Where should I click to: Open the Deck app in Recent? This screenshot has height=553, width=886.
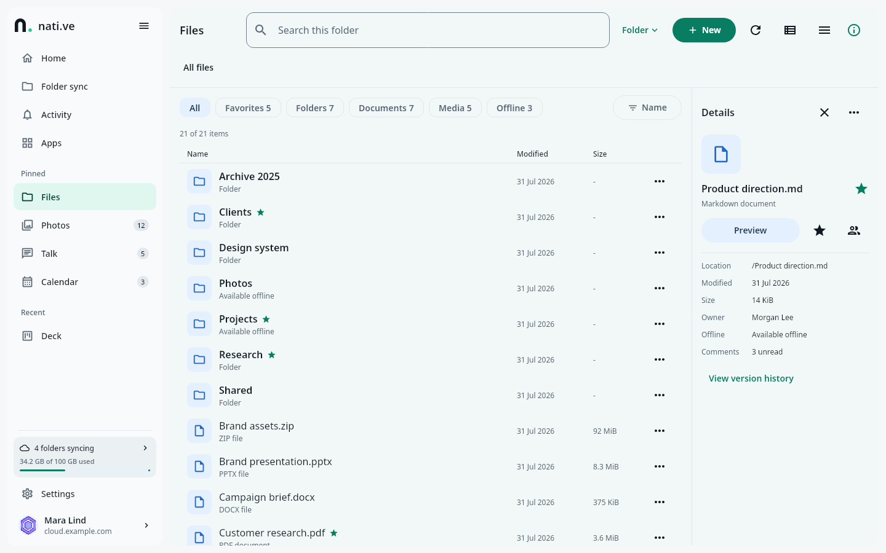pyautogui.click(x=85, y=336)
